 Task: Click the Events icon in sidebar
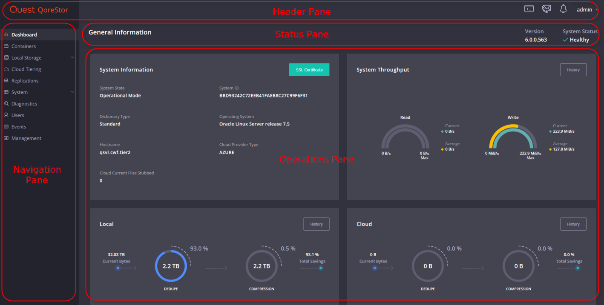pos(6,126)
